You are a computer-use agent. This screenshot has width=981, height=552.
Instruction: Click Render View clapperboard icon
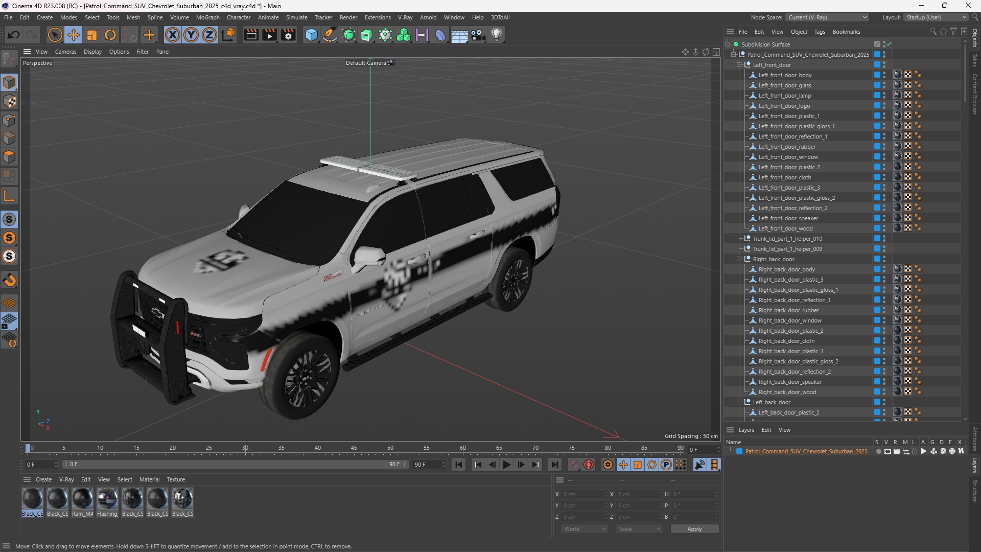tap(251, 35)
